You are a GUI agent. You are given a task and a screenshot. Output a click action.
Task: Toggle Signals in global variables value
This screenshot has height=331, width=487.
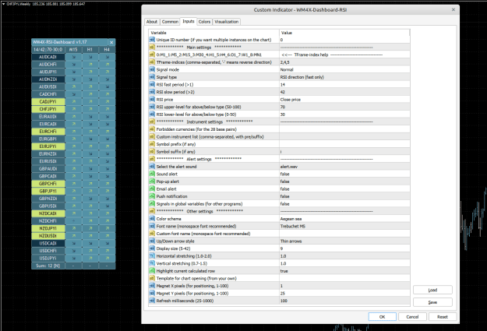(344, 204)
